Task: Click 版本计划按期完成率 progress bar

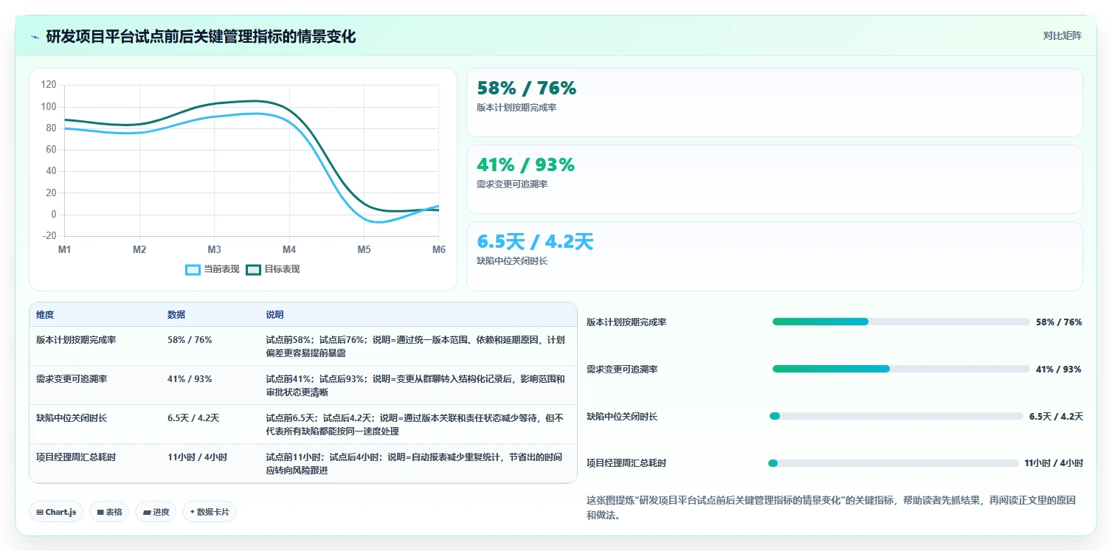Action: [x=901, y=322]
